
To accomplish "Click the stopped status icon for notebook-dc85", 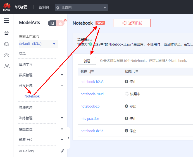I will pos(127,131).
